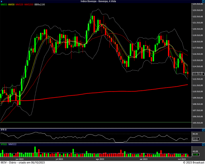Viewport: 205px width, 164px height.
Task: Click the VOL$ volume indicator label
Action: point(4,144)
